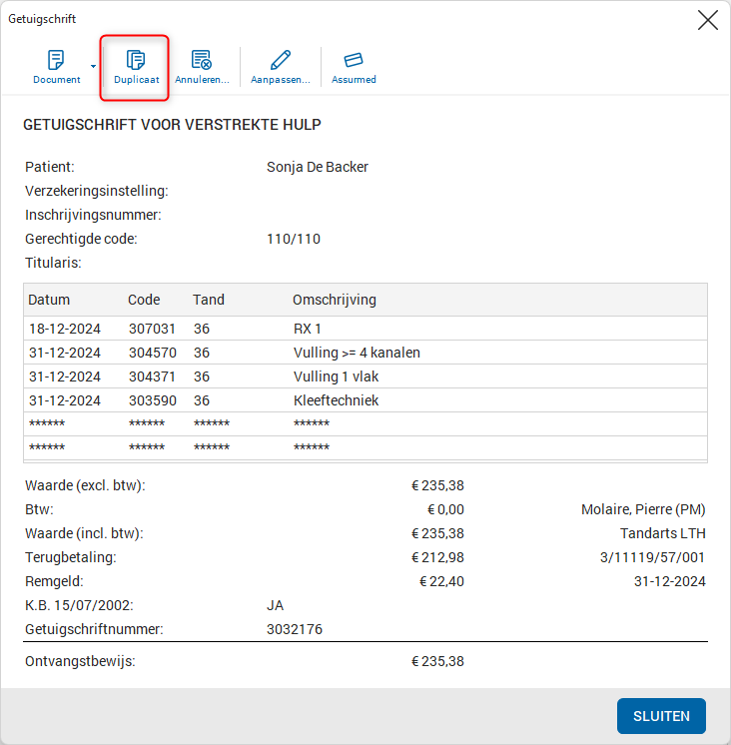The width and height of the screenshot is (731, 745).
Task: Click the Inschrijvingsnummer label
Action: point(93,215)
